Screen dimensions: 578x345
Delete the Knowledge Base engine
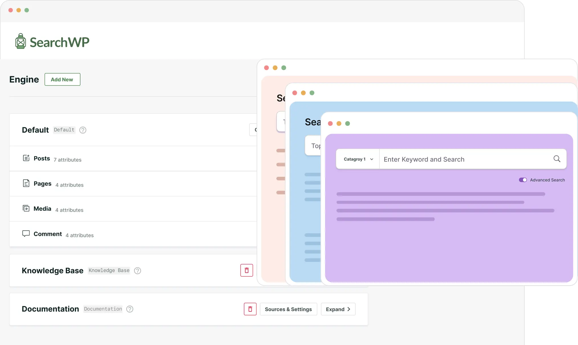246,270
